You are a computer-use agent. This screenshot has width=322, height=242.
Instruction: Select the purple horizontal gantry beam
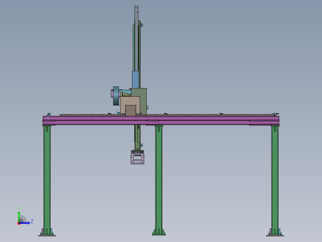pos(161,120)
